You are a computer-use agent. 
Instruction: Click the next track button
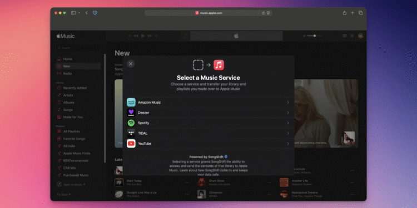click(x=150, y=36)
